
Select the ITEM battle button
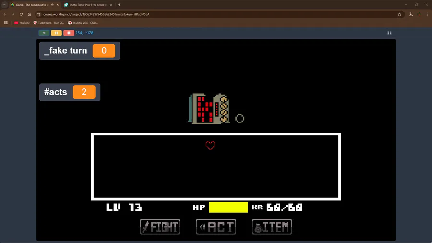[x=272, y=227]
